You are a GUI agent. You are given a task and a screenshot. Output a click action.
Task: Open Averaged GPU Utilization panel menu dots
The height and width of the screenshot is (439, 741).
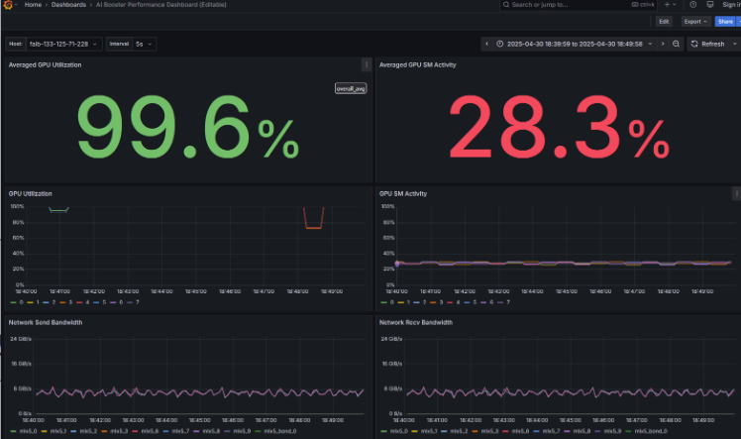(x=367, y=65)
